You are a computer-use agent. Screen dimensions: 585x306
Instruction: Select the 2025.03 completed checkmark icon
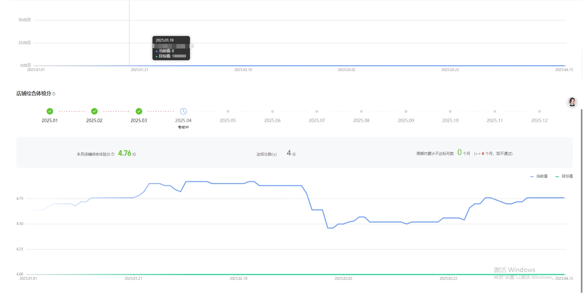point(139,111)
